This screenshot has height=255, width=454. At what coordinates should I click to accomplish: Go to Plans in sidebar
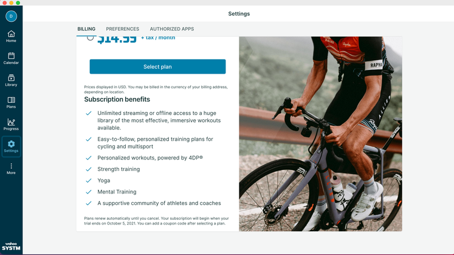11,103
